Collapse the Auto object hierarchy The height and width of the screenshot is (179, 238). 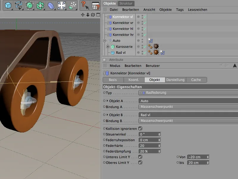point(104,41)
